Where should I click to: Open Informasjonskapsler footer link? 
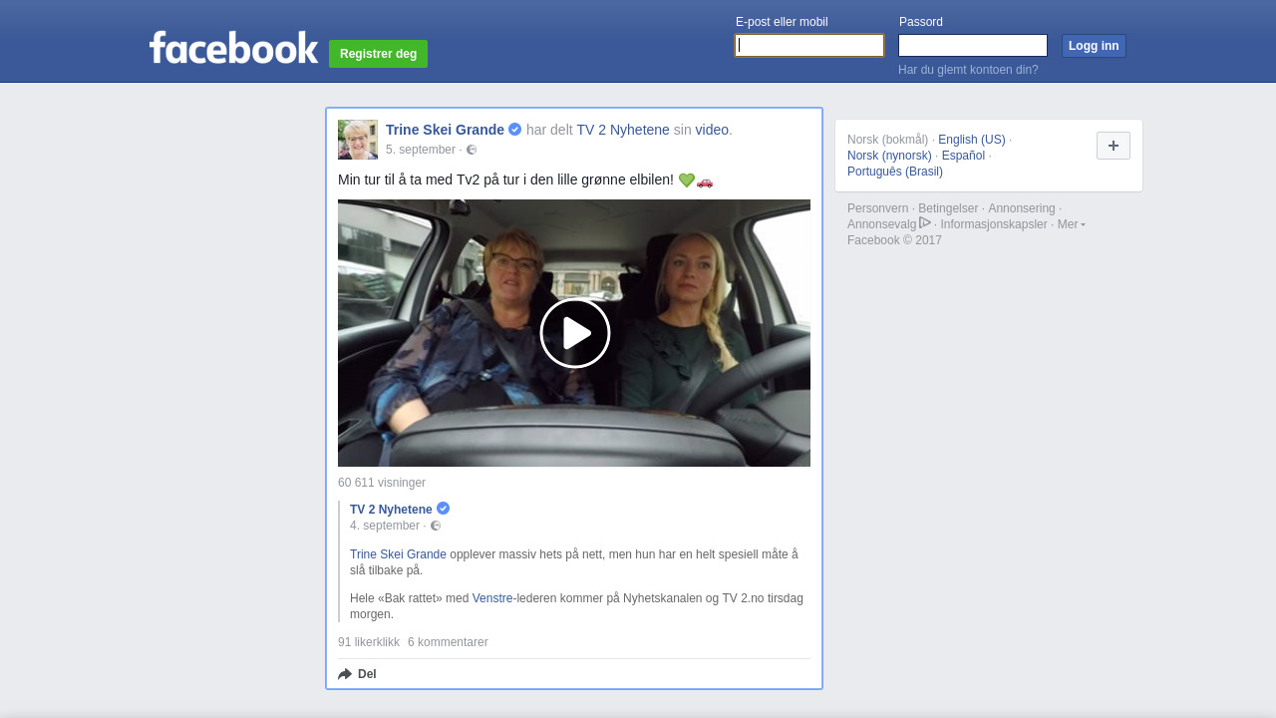click(994, 224)
